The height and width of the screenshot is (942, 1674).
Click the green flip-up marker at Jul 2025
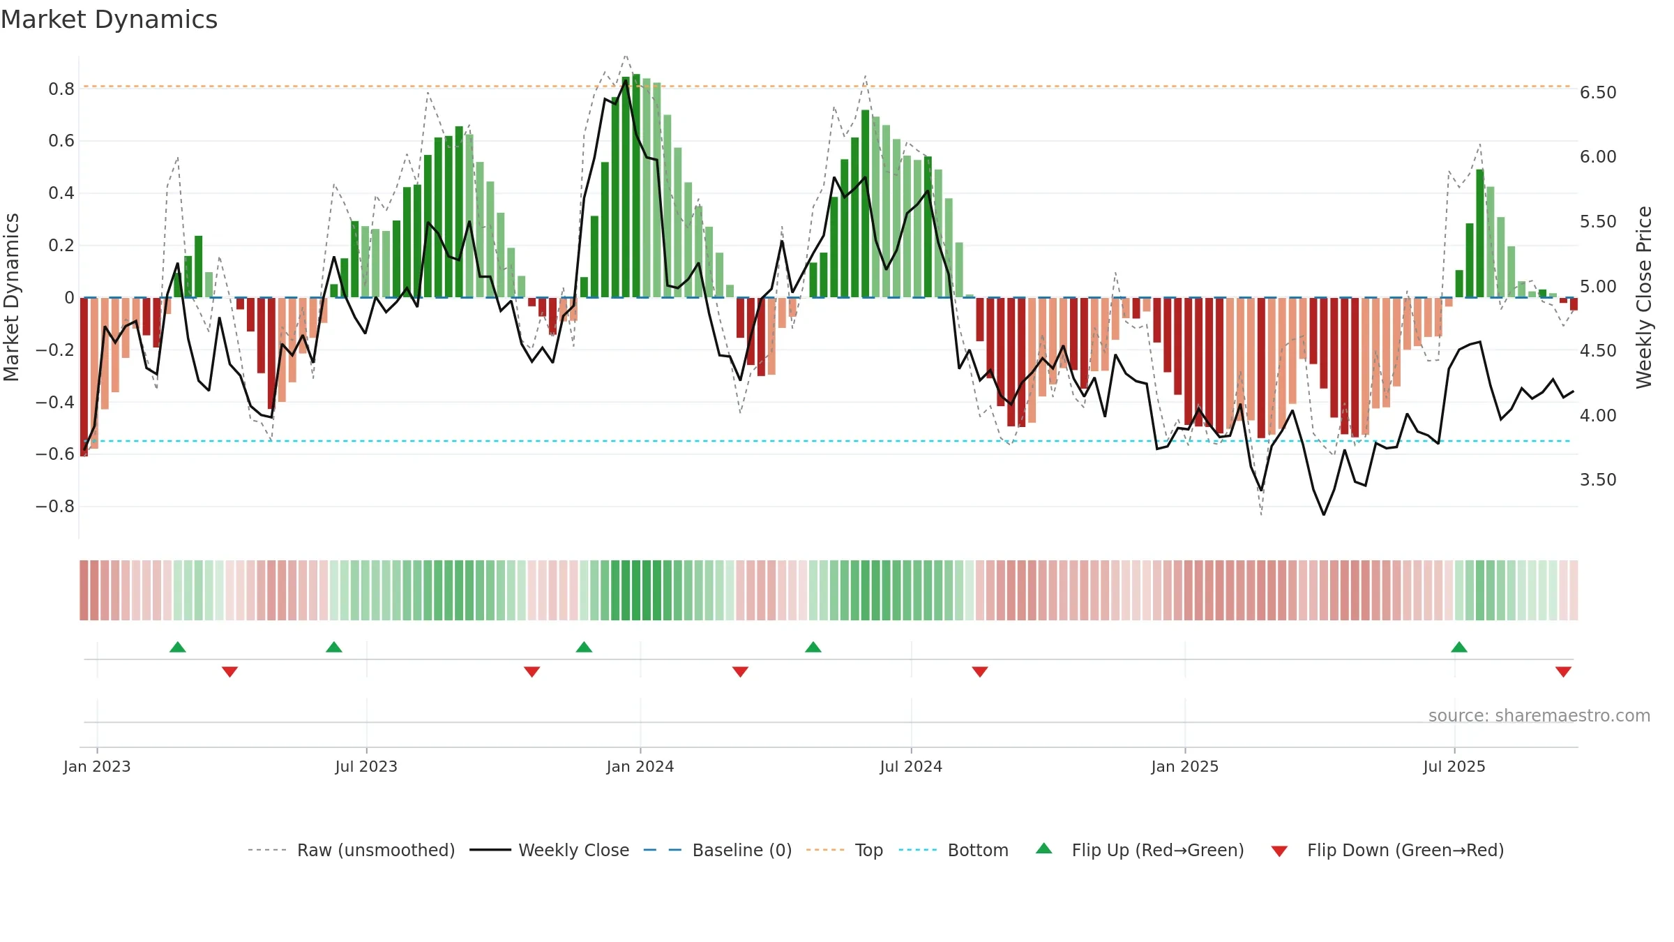(1459, 647)
